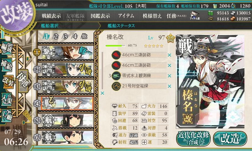Viewport: 252px width, 151px height.
Task: Open the 他 other ships tab
Action: [x=84, y=36]
